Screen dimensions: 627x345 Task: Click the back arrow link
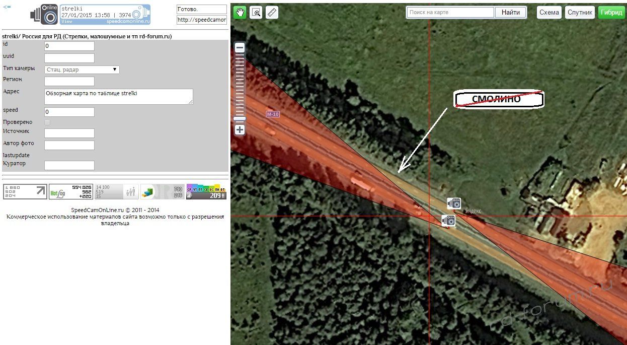[x=7, y=7]
